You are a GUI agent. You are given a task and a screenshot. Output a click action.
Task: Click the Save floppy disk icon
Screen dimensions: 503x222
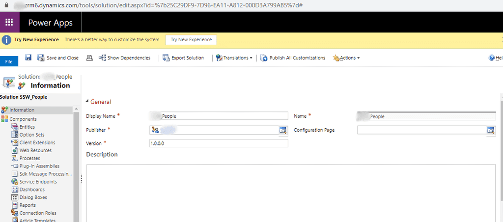point(28,57)
